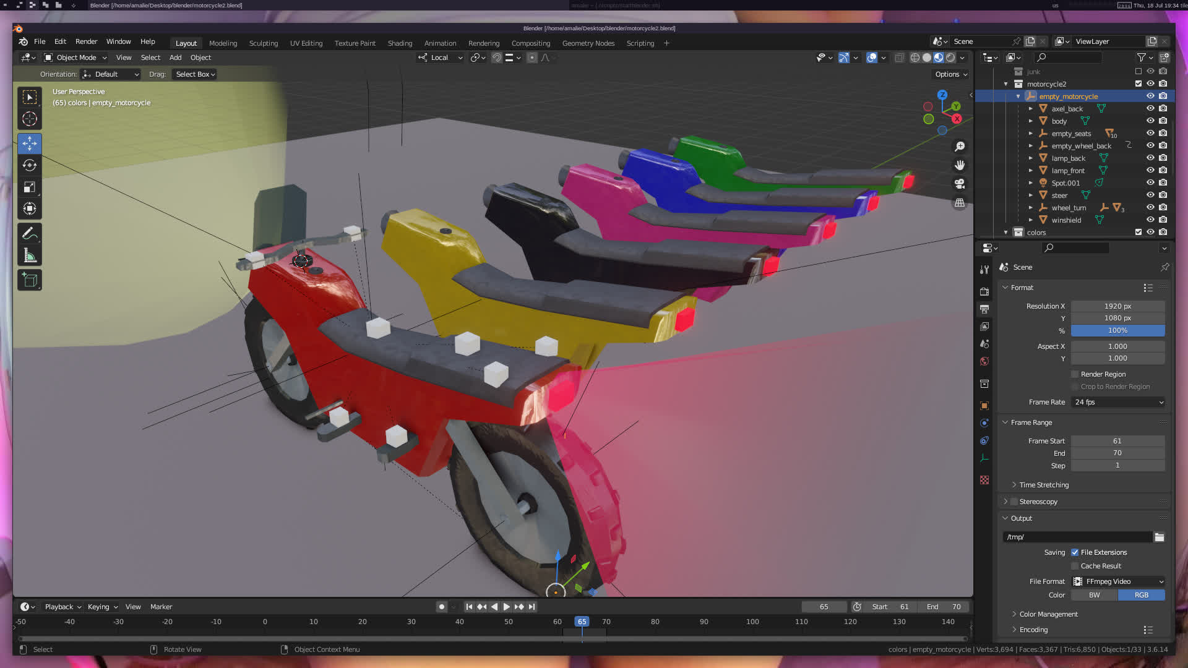Expand the Color Management section

coord(1048,614)
